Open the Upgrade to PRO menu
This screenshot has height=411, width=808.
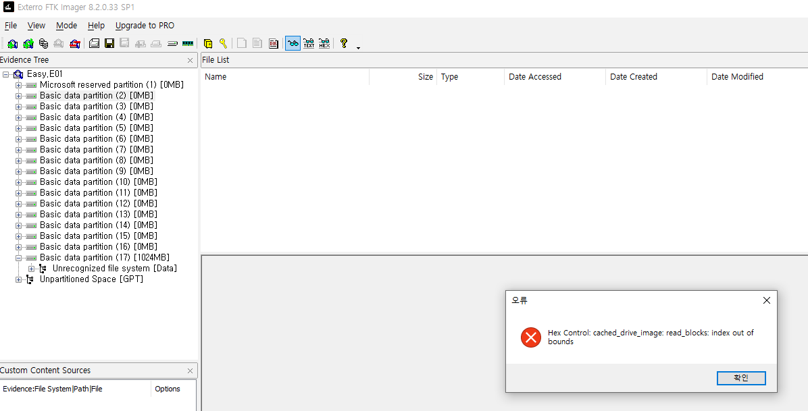tap(145, 26)
